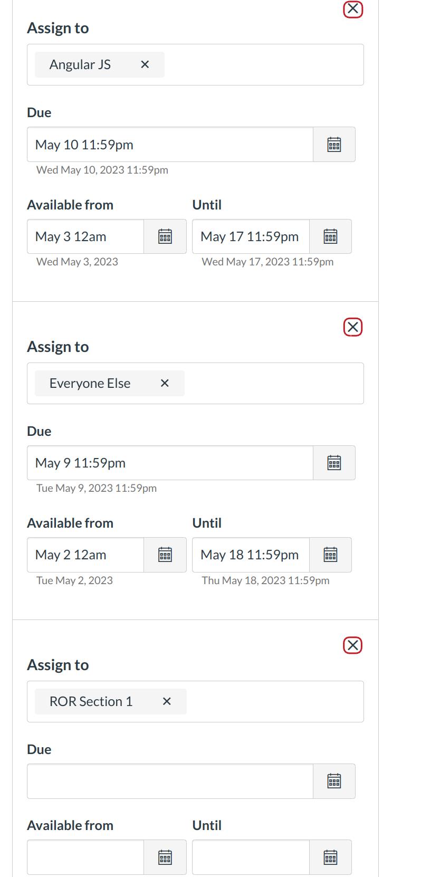
Task: Remove the Everyone Else assignee tag
Action: [x=165, y=383]
